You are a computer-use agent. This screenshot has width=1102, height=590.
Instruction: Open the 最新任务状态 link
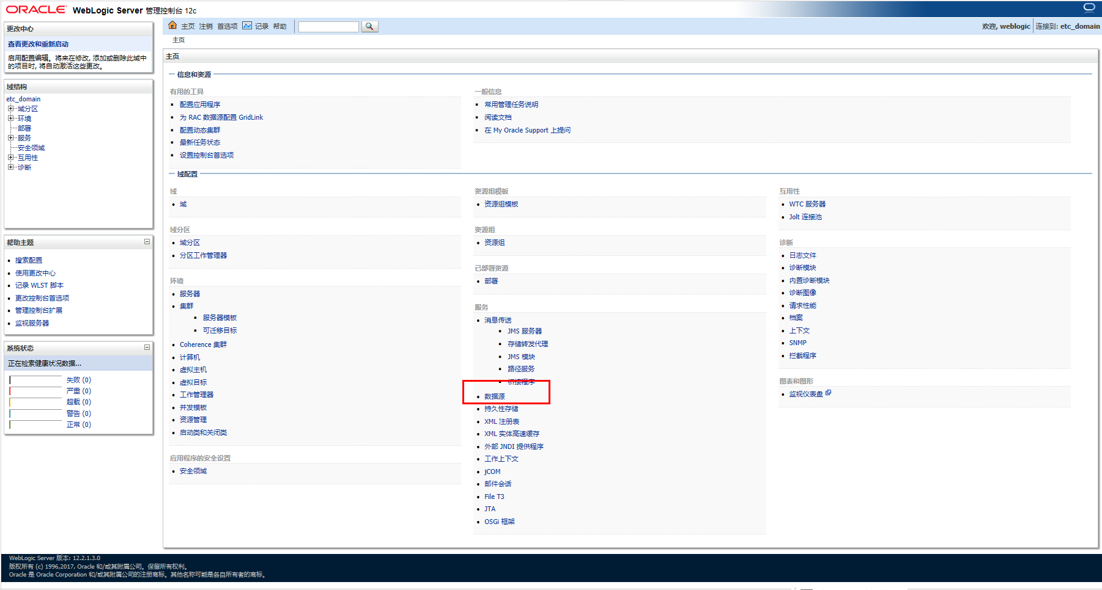(x=200, y=142)
